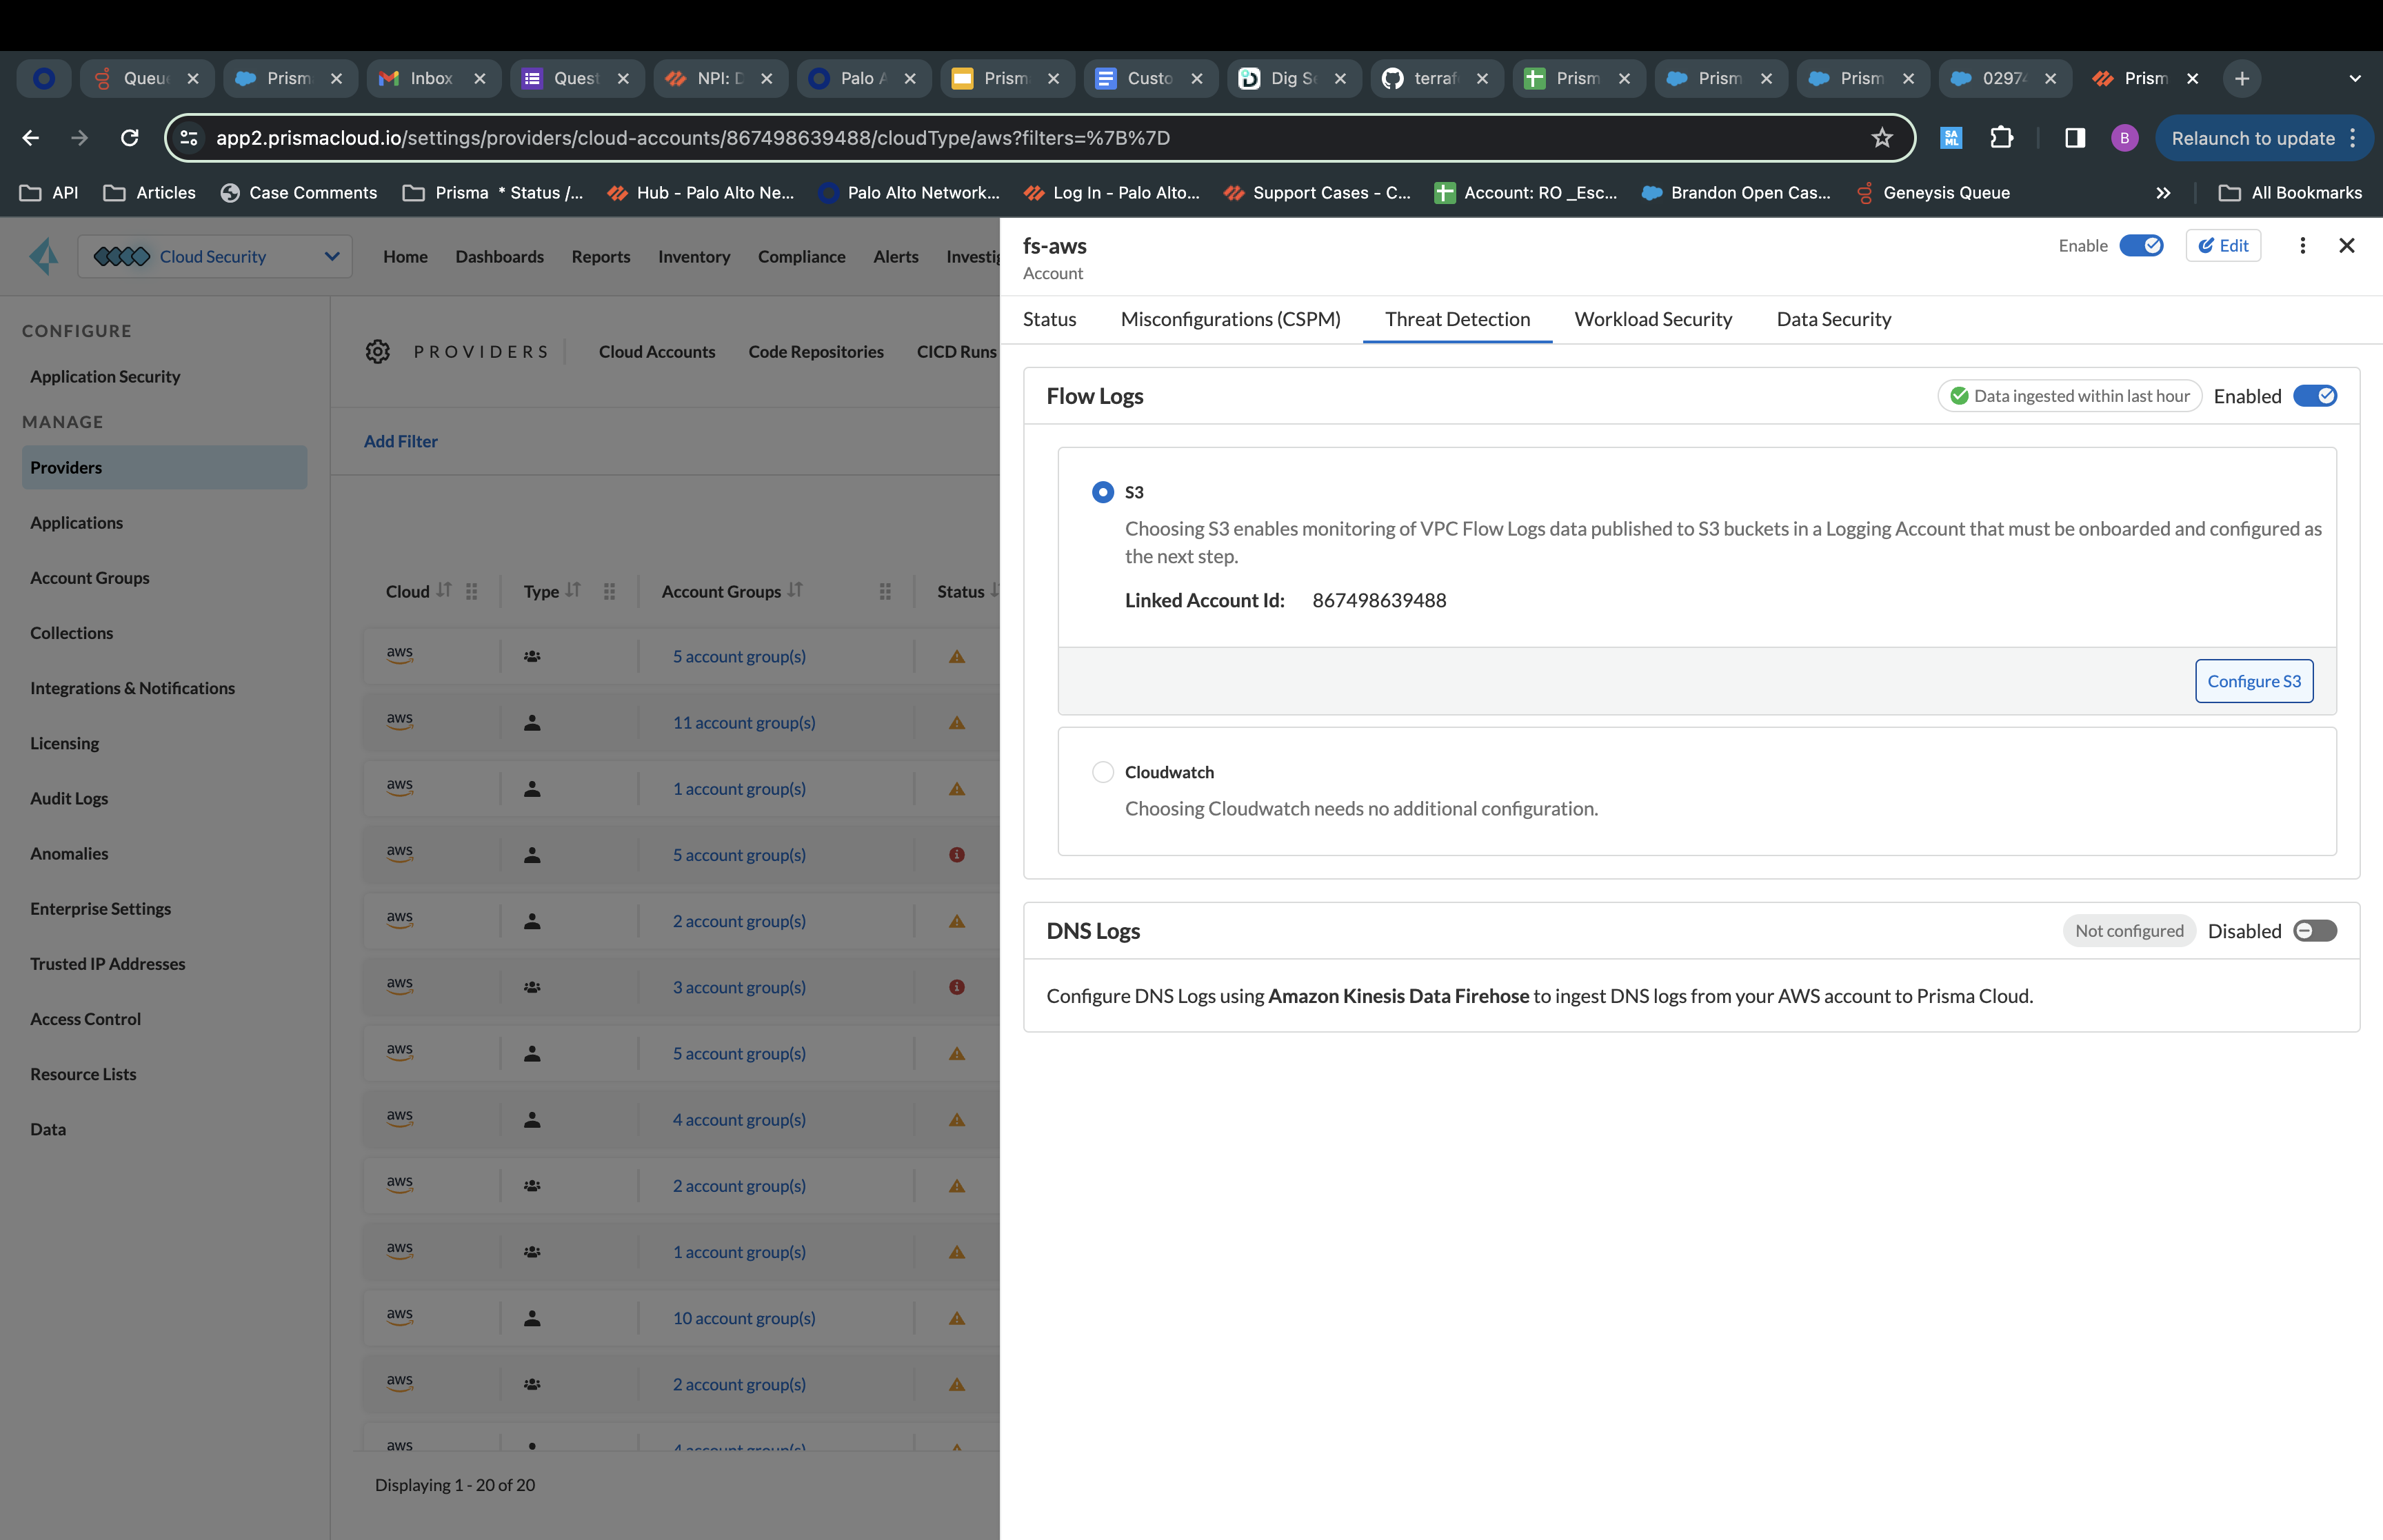The image size is (2383, 1540).
Task: Click the Prisma Cloud logo icon
Action: click(43, 257)
